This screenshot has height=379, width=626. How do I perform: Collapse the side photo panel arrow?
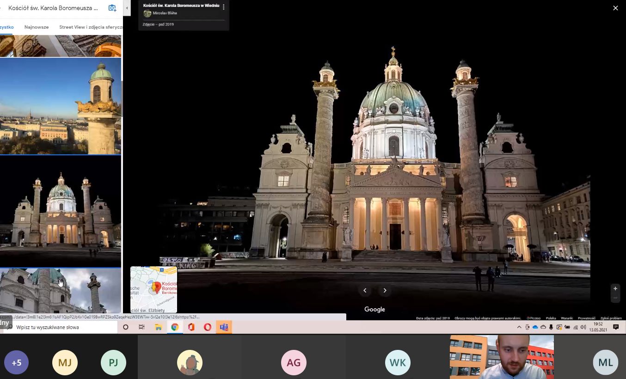point(127,8)
